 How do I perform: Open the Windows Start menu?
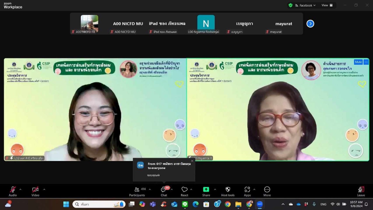tap(66, 204)
